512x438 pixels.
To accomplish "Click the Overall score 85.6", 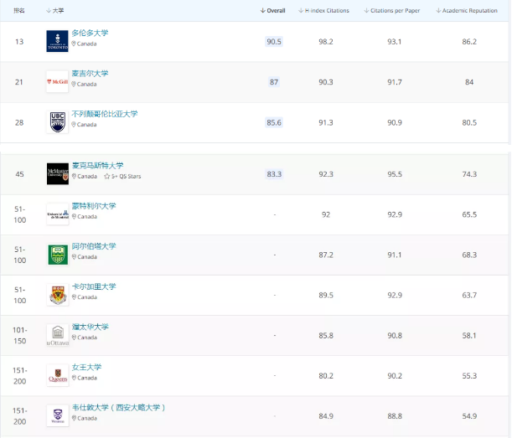I will click(274, 122).
